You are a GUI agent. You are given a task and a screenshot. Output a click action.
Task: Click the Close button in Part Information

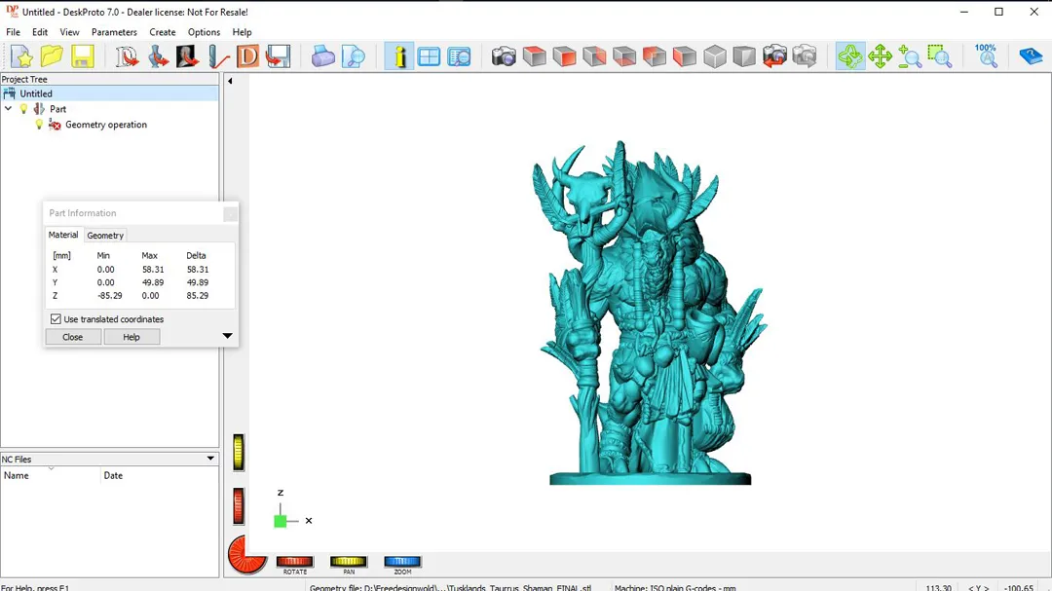pos(72,337)
